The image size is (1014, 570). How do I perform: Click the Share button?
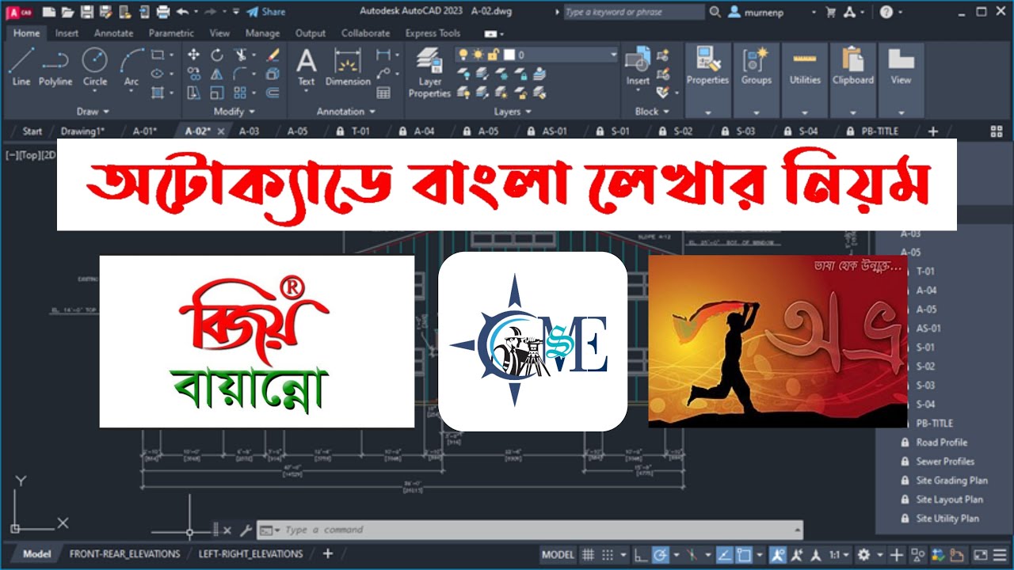(266, 12)
